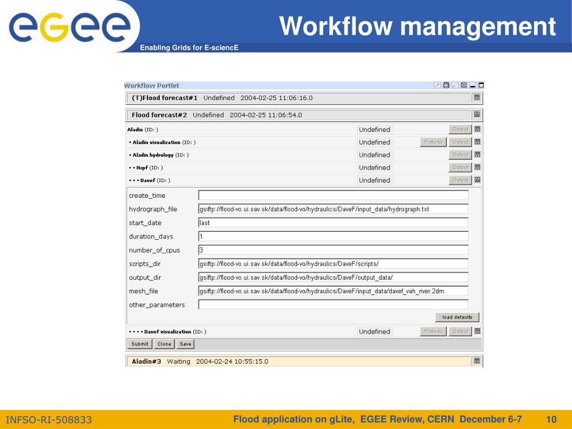The width and height of the screenshot is (572, 429).
Task: Click the hydrograph_file input field
Action: [x=333, y=209]
